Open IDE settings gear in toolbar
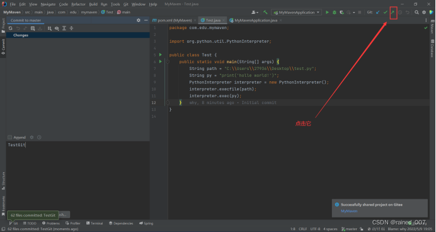The width and height of the screenshot is (436, 232). click(x=424, y=12)
